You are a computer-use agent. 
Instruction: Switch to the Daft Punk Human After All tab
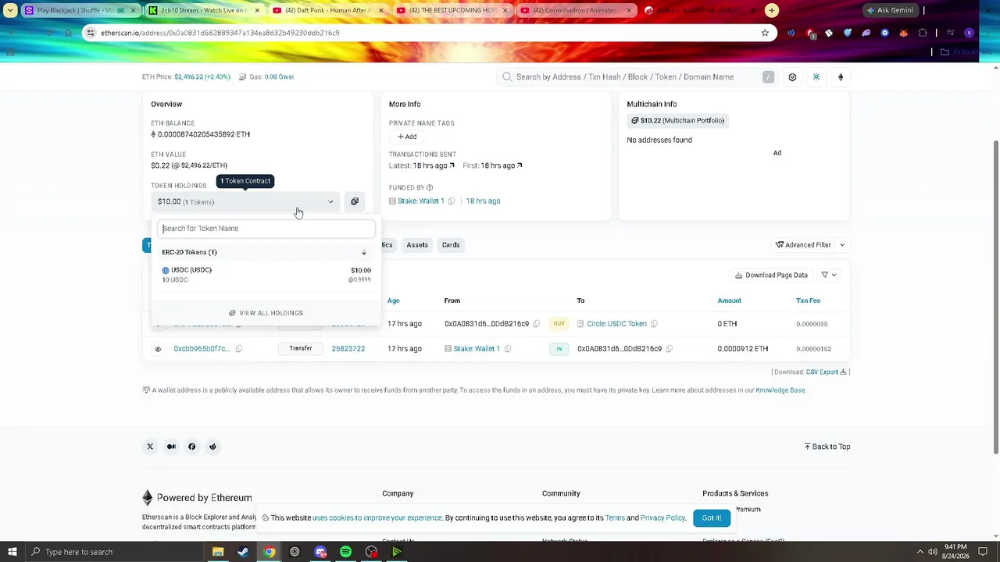point(327,10)
